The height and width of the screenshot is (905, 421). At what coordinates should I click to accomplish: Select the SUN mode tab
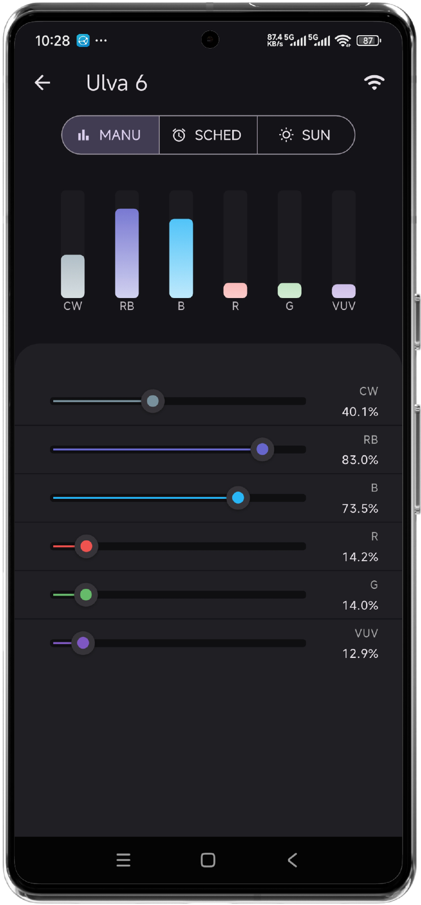[306, 135]
